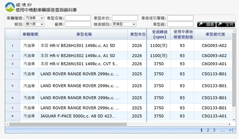Sort by 車輛種類 column header
The image size is (239, 139).
[x=29, y=34]
